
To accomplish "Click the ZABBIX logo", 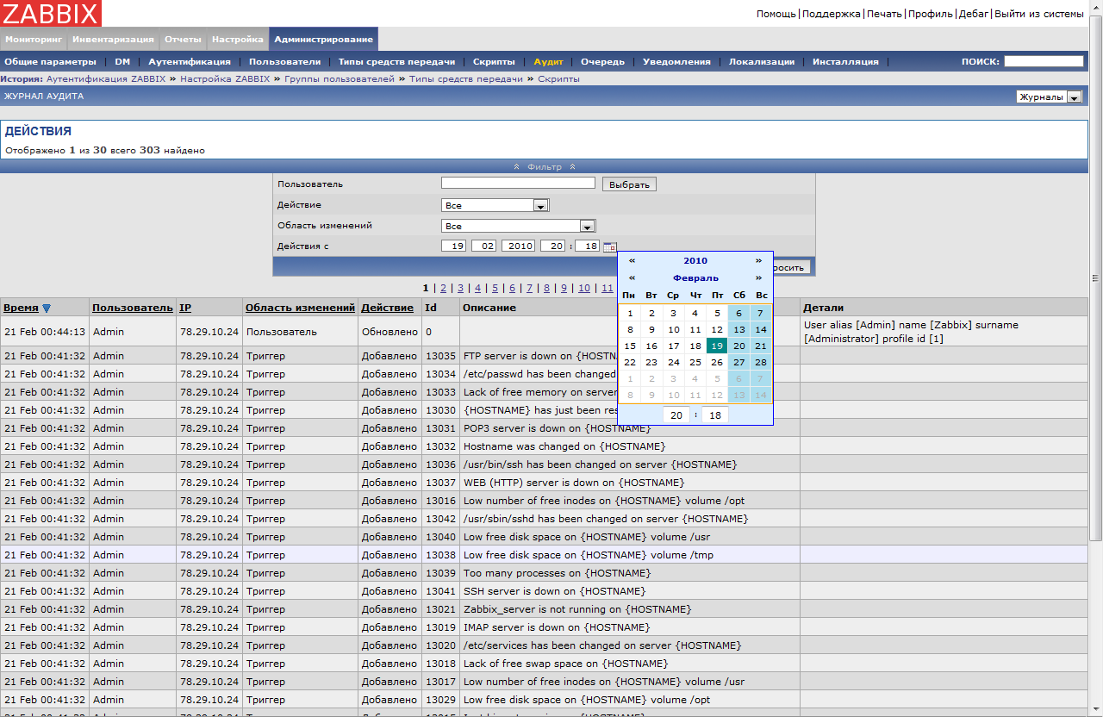I will [51, 13].
